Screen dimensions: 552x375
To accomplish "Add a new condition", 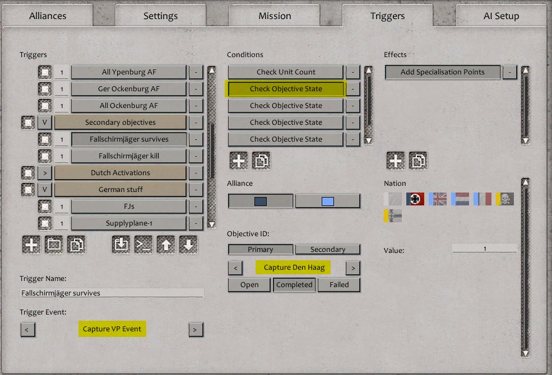I will [x=239, y=161].
